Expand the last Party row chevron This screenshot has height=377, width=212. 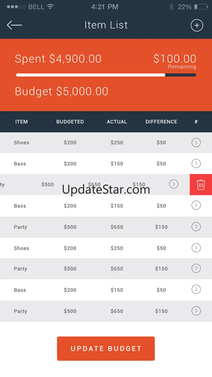196,311
